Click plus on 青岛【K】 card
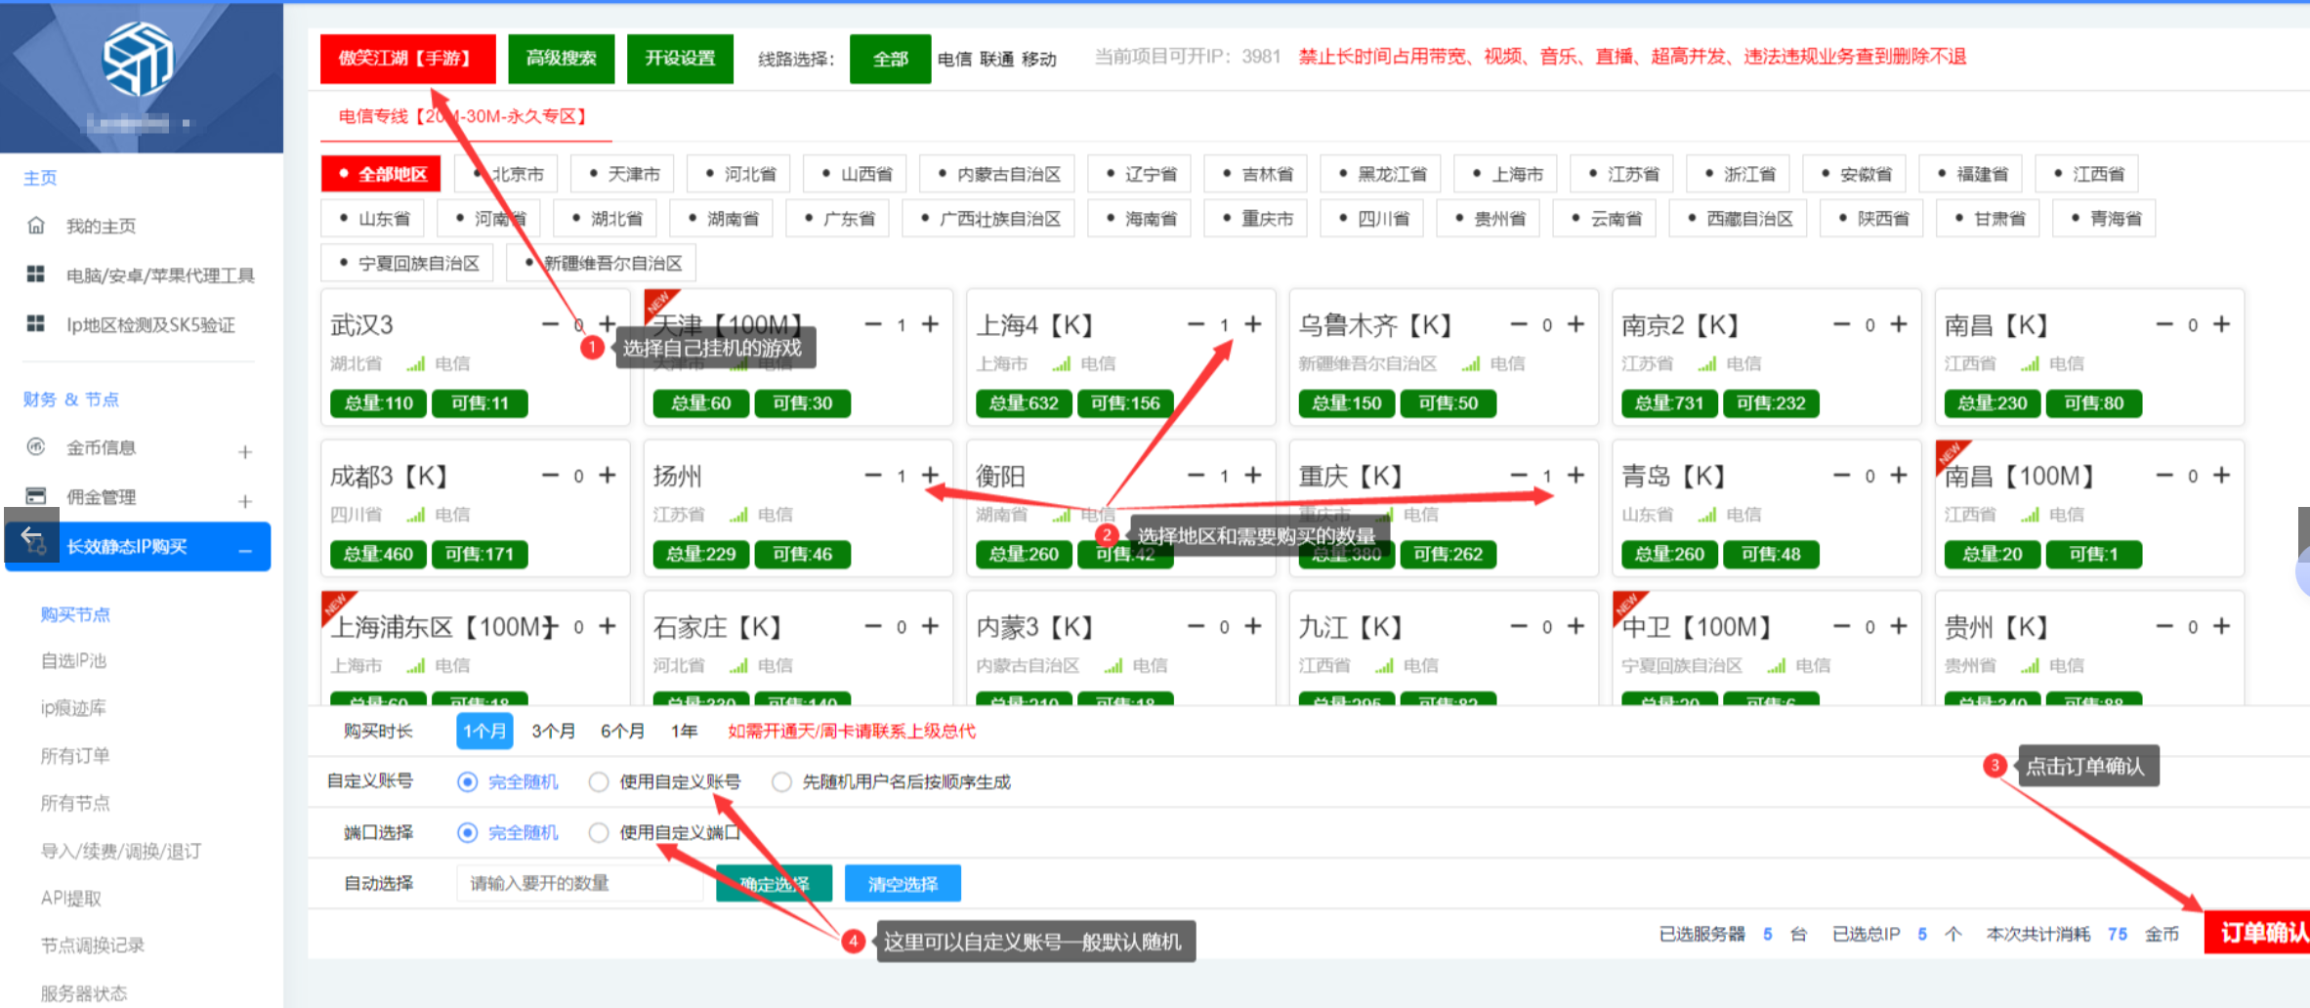Image resolution: width=2310 pixels, height=1008 pixels. (x=1898, y=475)
